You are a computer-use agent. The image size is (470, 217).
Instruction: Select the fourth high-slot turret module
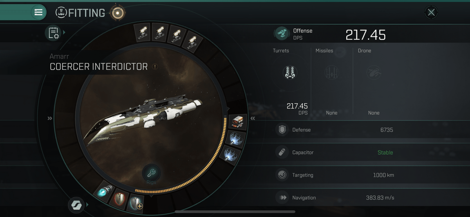point(191,41)
